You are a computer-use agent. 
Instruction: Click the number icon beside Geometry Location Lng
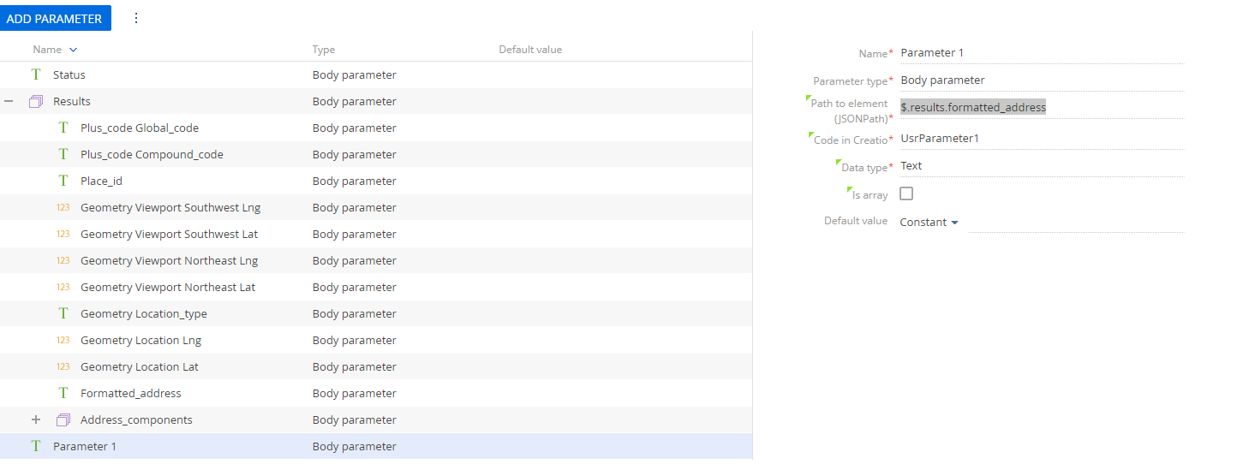63,340
